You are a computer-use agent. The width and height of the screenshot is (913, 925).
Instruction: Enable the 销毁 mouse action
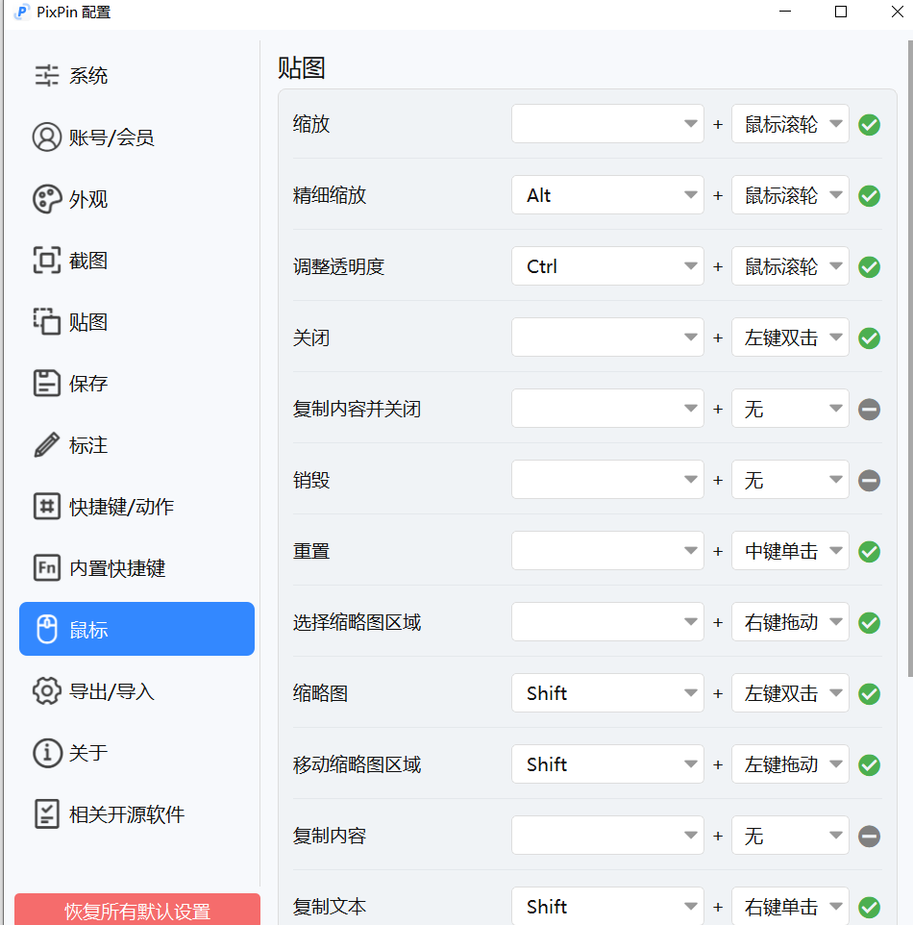pyautogui.click(x=869, y=480)
